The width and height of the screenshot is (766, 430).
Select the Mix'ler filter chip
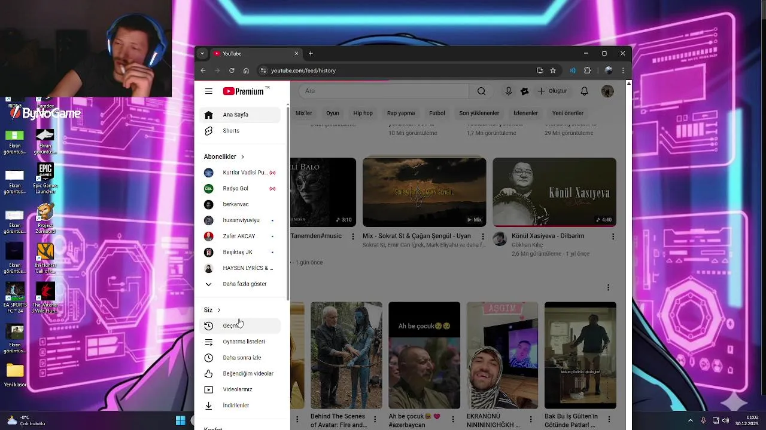pos(304,113)
